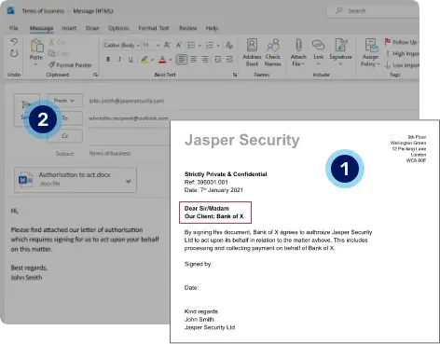Click the 'Jasper Security' letter heading
This screenshot has height=344, width=440.
242,140
